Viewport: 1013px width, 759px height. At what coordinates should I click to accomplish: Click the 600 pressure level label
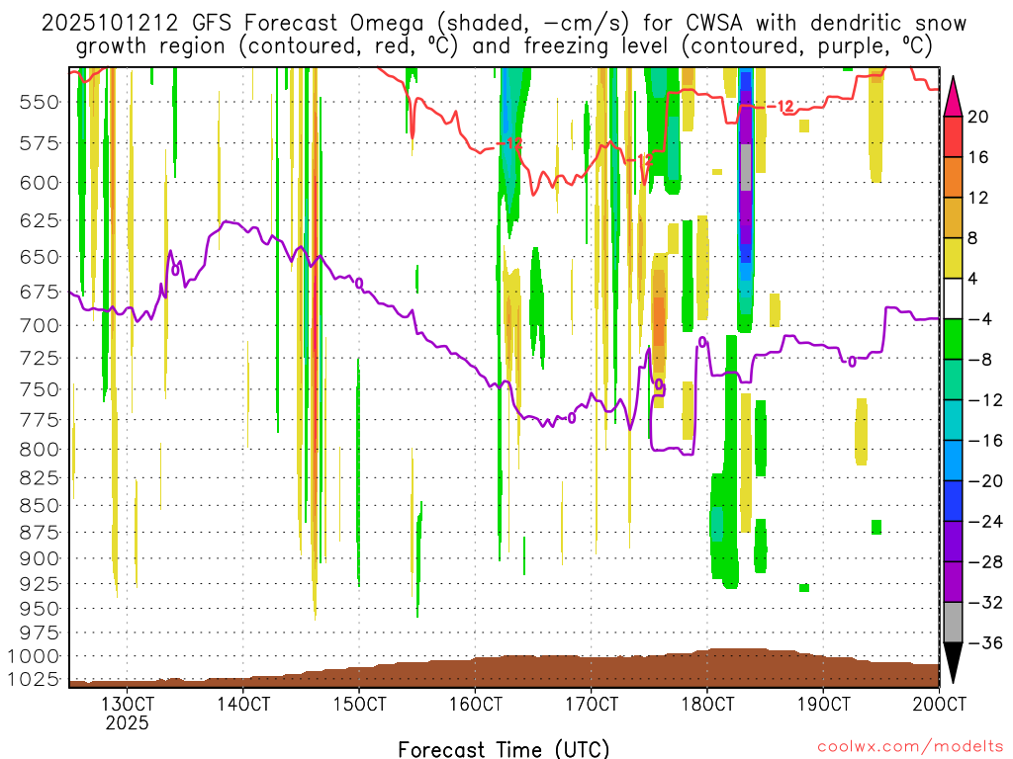40,183
